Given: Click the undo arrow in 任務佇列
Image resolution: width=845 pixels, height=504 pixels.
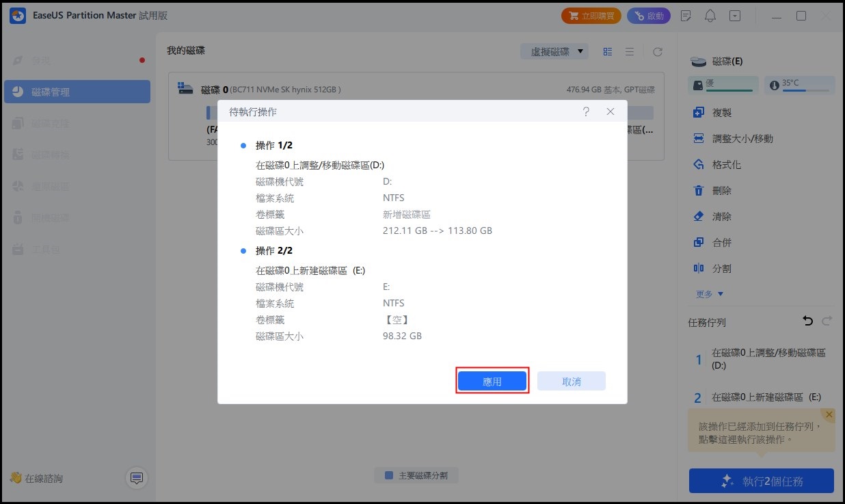Looking at the screenshot, I should [807, 321].
